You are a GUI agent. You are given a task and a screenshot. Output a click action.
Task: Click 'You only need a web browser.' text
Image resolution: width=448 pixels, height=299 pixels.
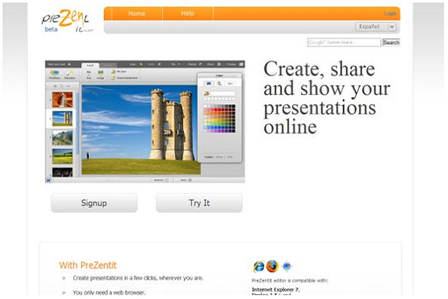pyautogui.click(x=109, y=292)
